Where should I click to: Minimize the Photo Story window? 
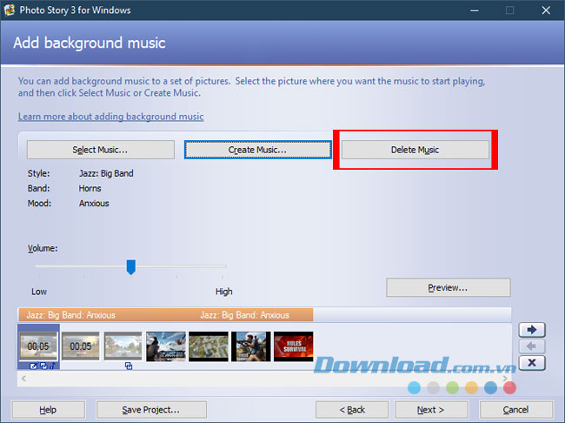[475, 10]
